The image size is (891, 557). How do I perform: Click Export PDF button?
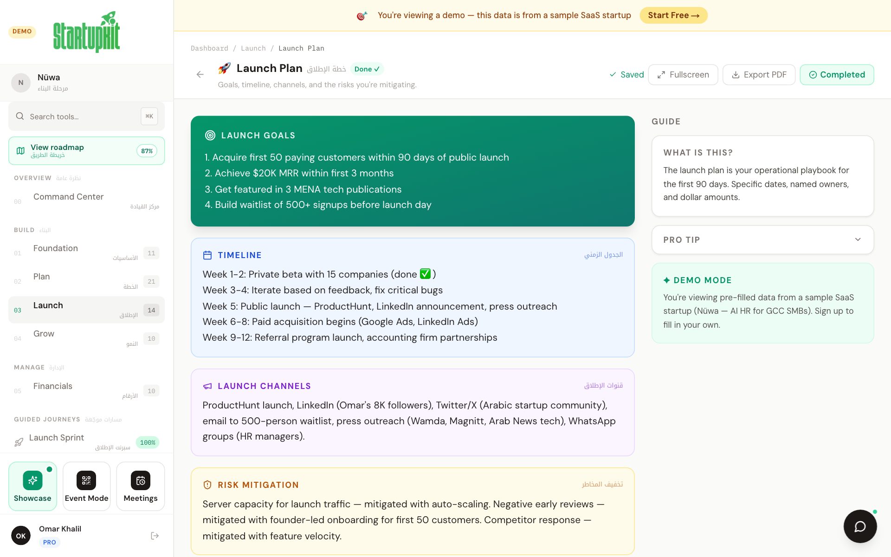click(759, 75)
